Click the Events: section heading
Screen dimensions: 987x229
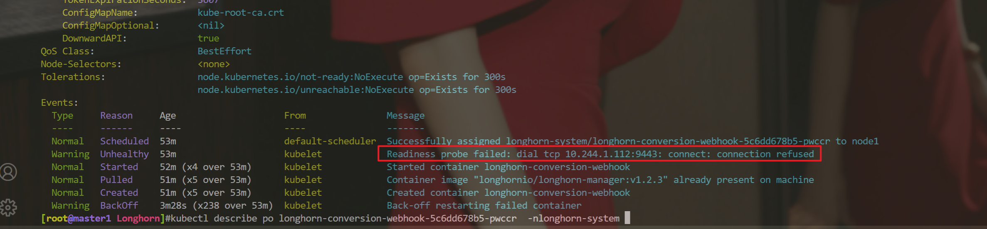point(59,103)
